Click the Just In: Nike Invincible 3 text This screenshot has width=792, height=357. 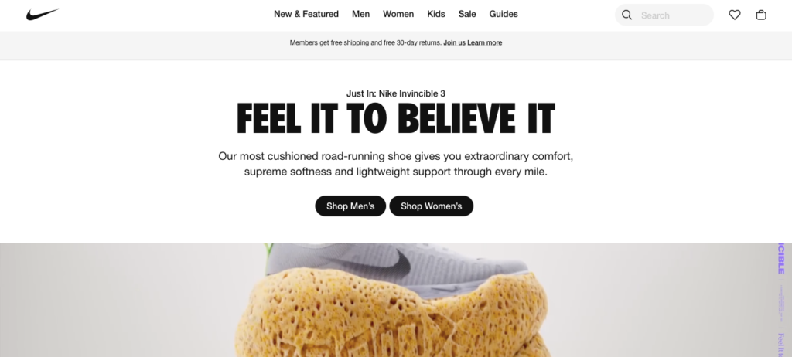[x=395, y=93]
